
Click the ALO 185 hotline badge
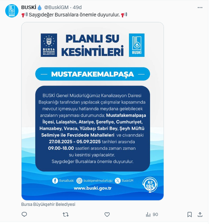tap(150, 185)
